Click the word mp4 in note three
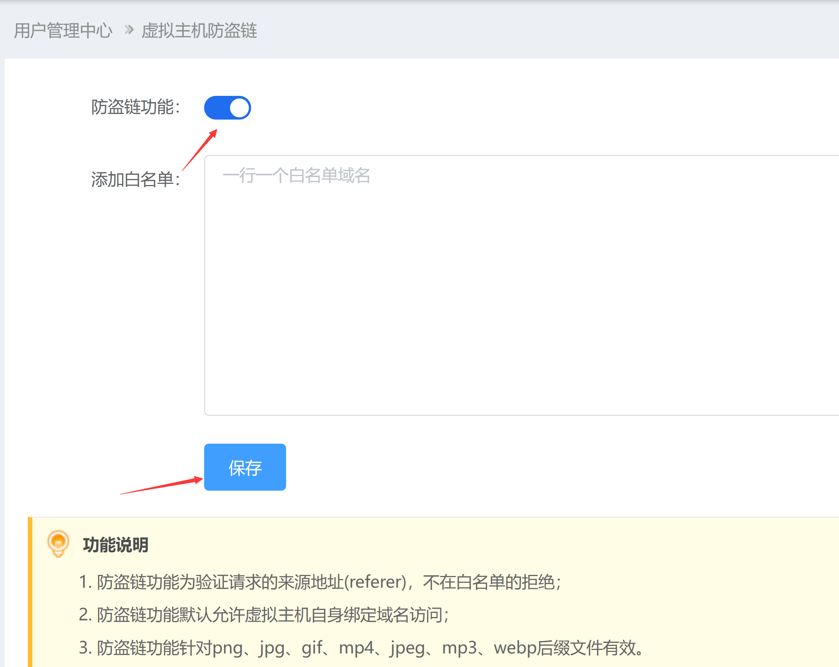 tap(356, 648)
